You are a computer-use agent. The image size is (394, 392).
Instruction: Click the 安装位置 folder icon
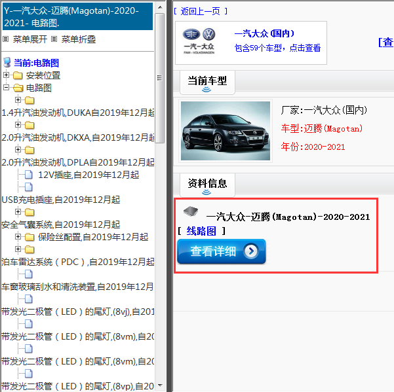[18, 75]
